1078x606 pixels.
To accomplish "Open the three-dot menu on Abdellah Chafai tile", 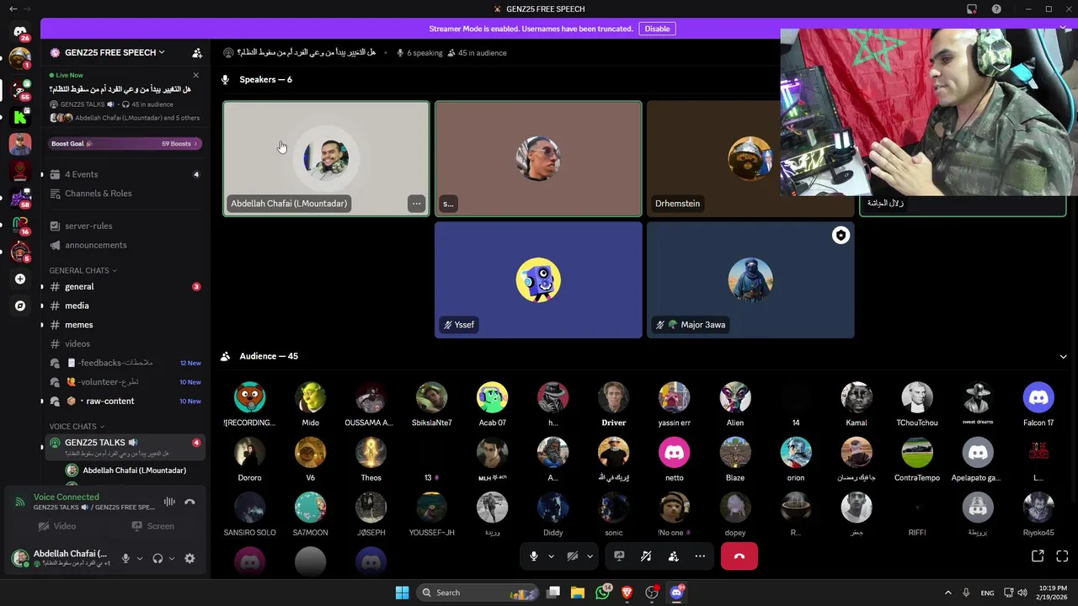I will pos(416,204).
